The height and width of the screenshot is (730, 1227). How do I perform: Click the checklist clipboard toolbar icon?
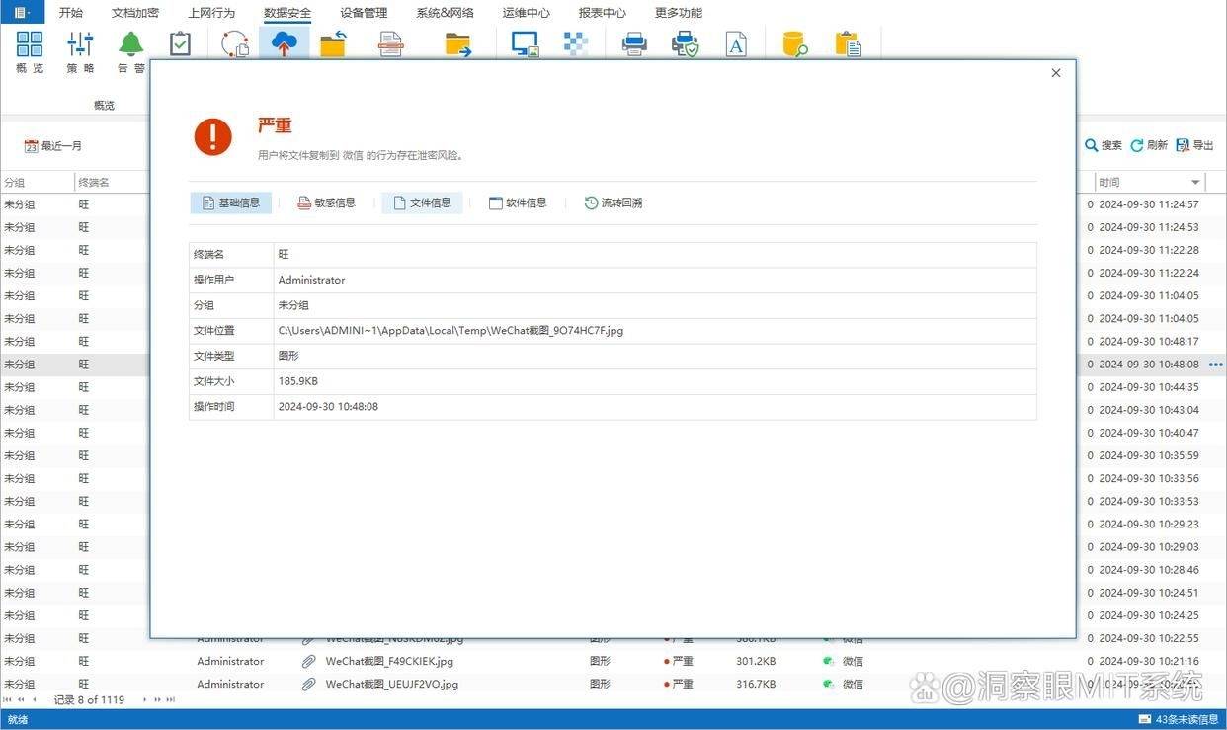point(180,43)
